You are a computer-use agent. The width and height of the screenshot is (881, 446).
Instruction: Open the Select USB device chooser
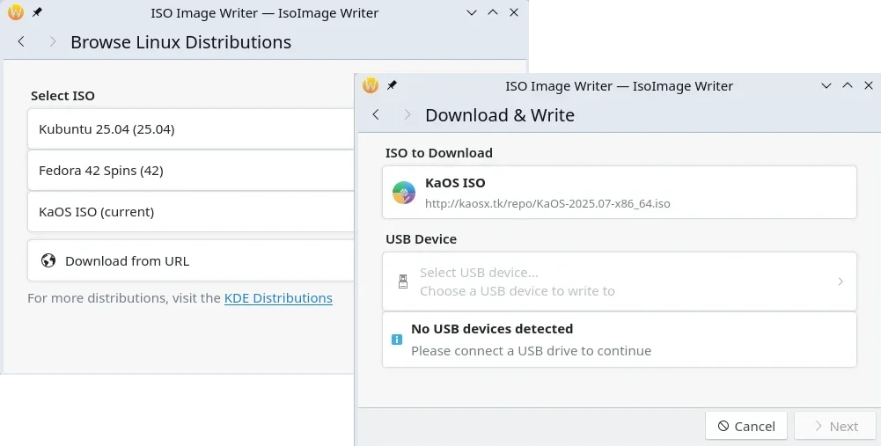(620, 281)
